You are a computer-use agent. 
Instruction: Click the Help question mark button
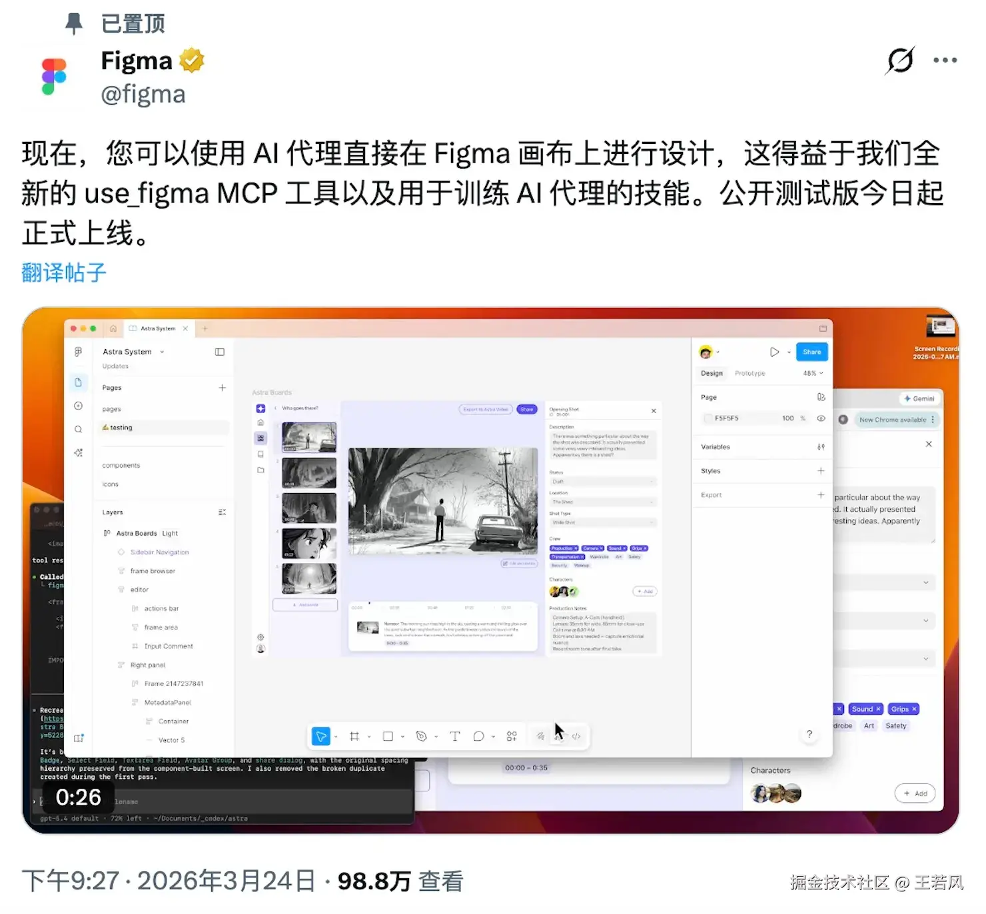[x=809, y=734]
